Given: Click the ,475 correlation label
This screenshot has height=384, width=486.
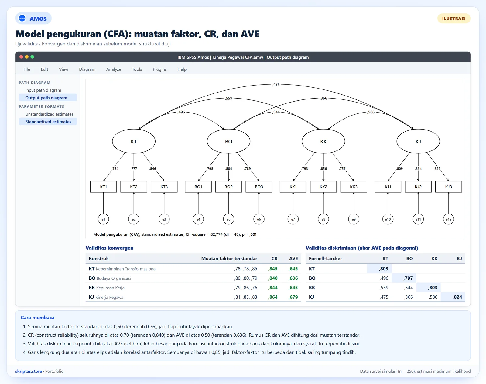Looking at the screenshot, I should 276,85.
